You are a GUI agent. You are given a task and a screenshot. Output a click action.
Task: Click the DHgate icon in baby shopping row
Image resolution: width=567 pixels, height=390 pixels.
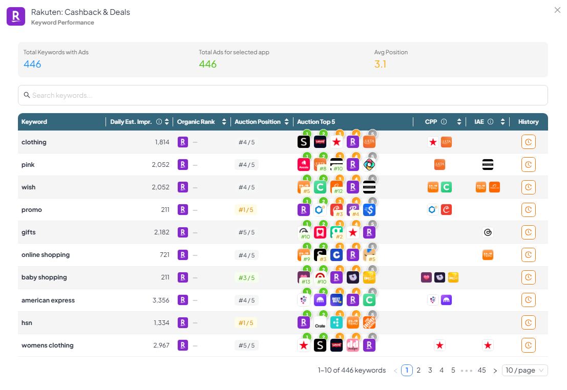pyautogui.click(x=369, y=277)
